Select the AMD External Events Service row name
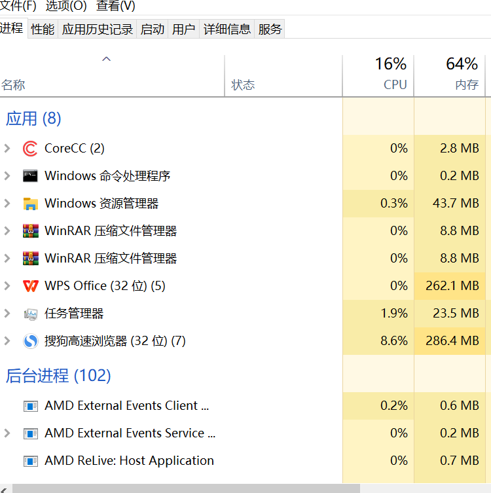This screenshot has height=493, width=491. pyautogui.click(x=130, y=433)
